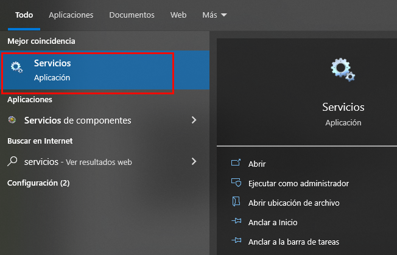Expand the servicios web results chevron

194,162
